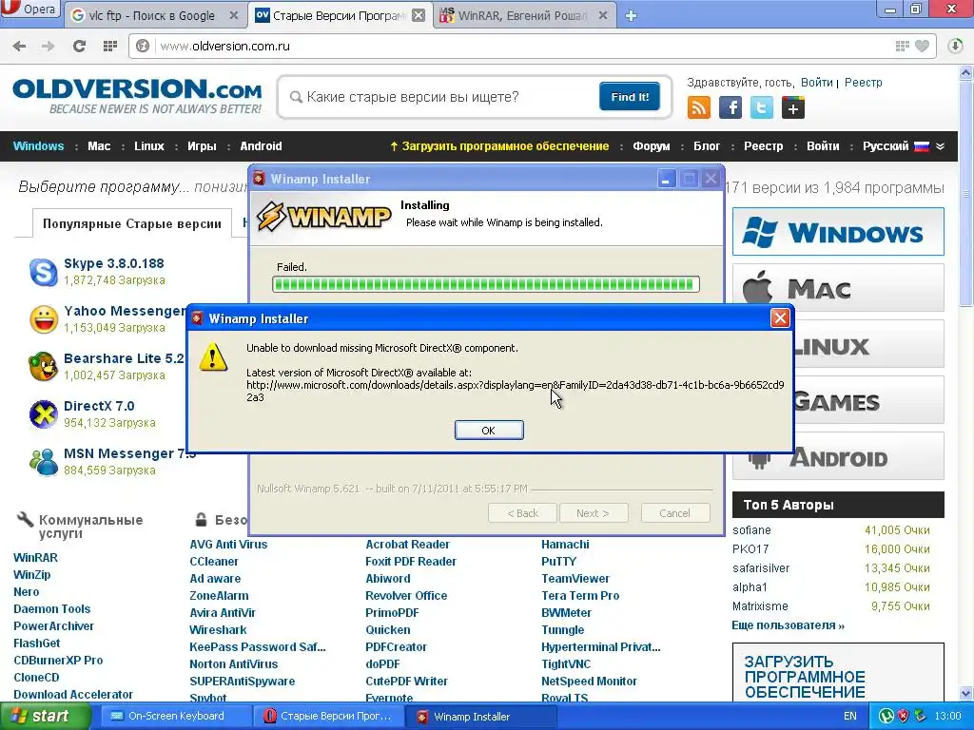This screenshot has width=974, height=730.
Task: Click the browser forward arrow
Action: click(48, 46)
